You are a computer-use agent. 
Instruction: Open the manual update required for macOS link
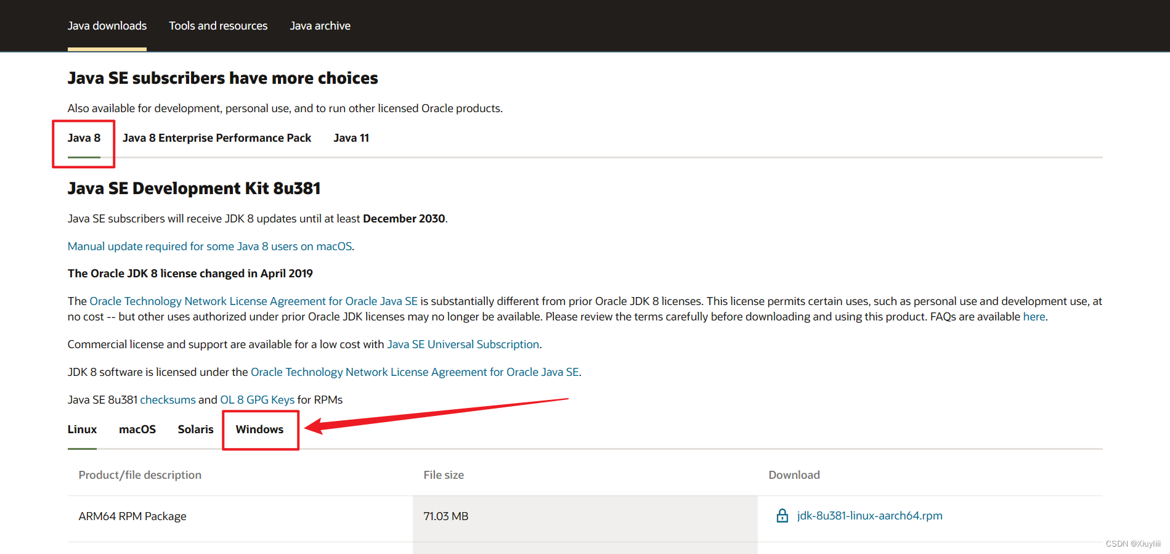209,246
